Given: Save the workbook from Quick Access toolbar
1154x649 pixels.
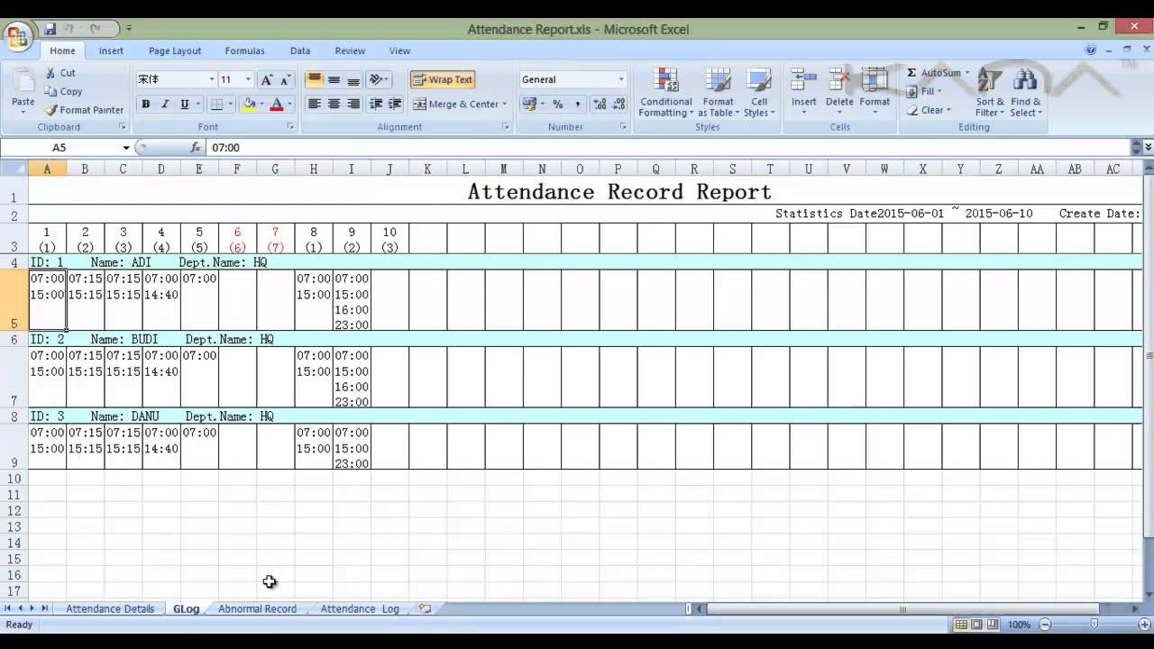Looking at the screenshot, I should tap(50, 29).
